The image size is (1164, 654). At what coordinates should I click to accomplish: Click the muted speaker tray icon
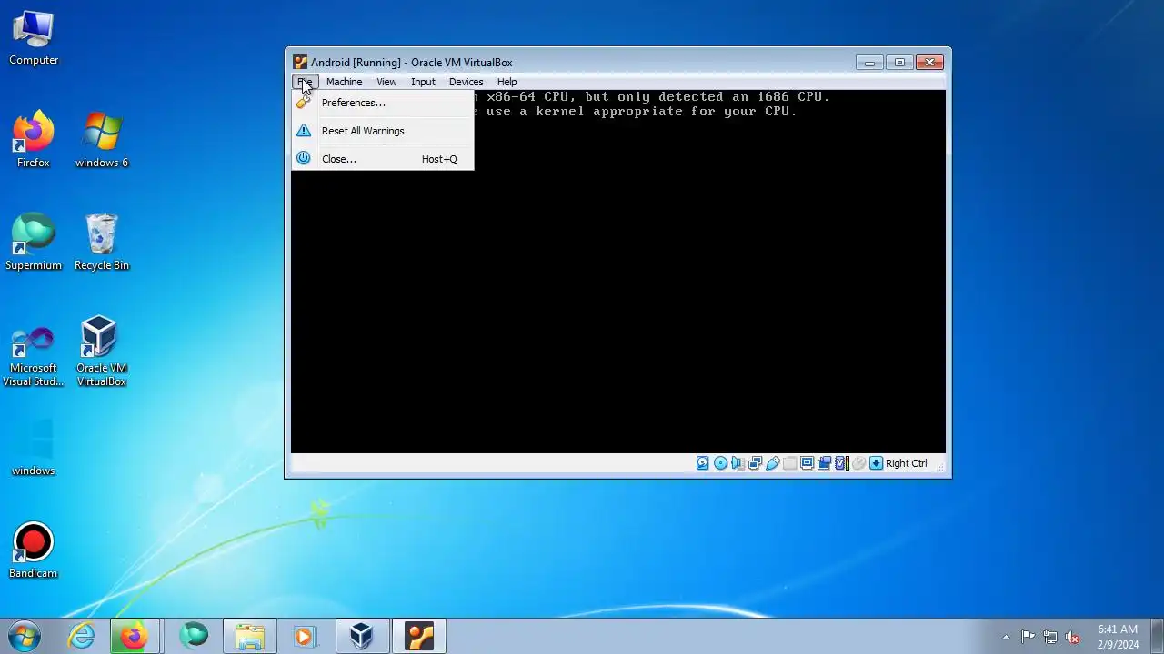[x=1073, y=637]
